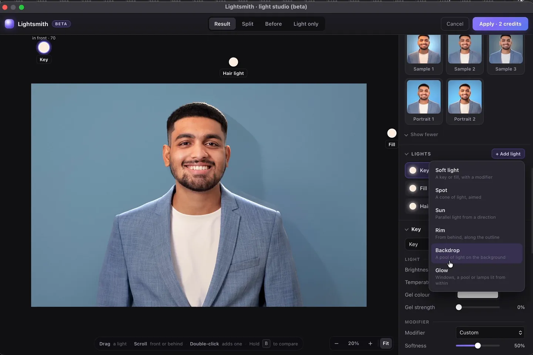This screenshot has width=533, height=355.
Task: Switch to the Split view
Action: pos(248,24)
